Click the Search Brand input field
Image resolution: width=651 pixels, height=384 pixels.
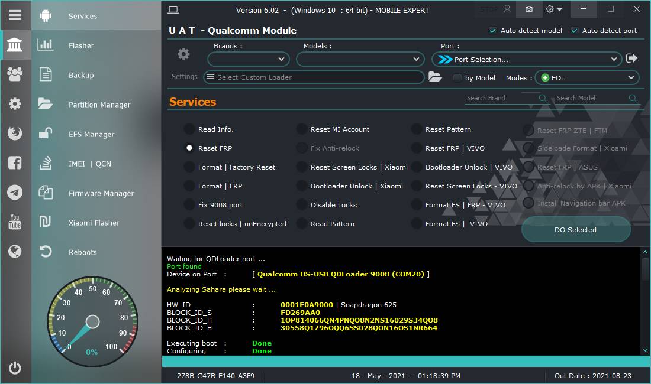501,98
